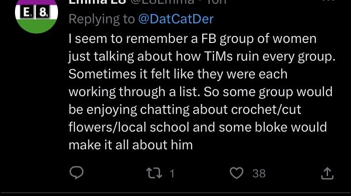
Task: Retweet this post using the arrows icon
Action: click(x=154, y=173)
